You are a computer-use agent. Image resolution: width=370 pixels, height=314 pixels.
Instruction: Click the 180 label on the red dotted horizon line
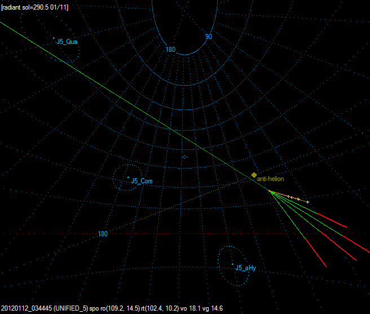click(103, 234)
